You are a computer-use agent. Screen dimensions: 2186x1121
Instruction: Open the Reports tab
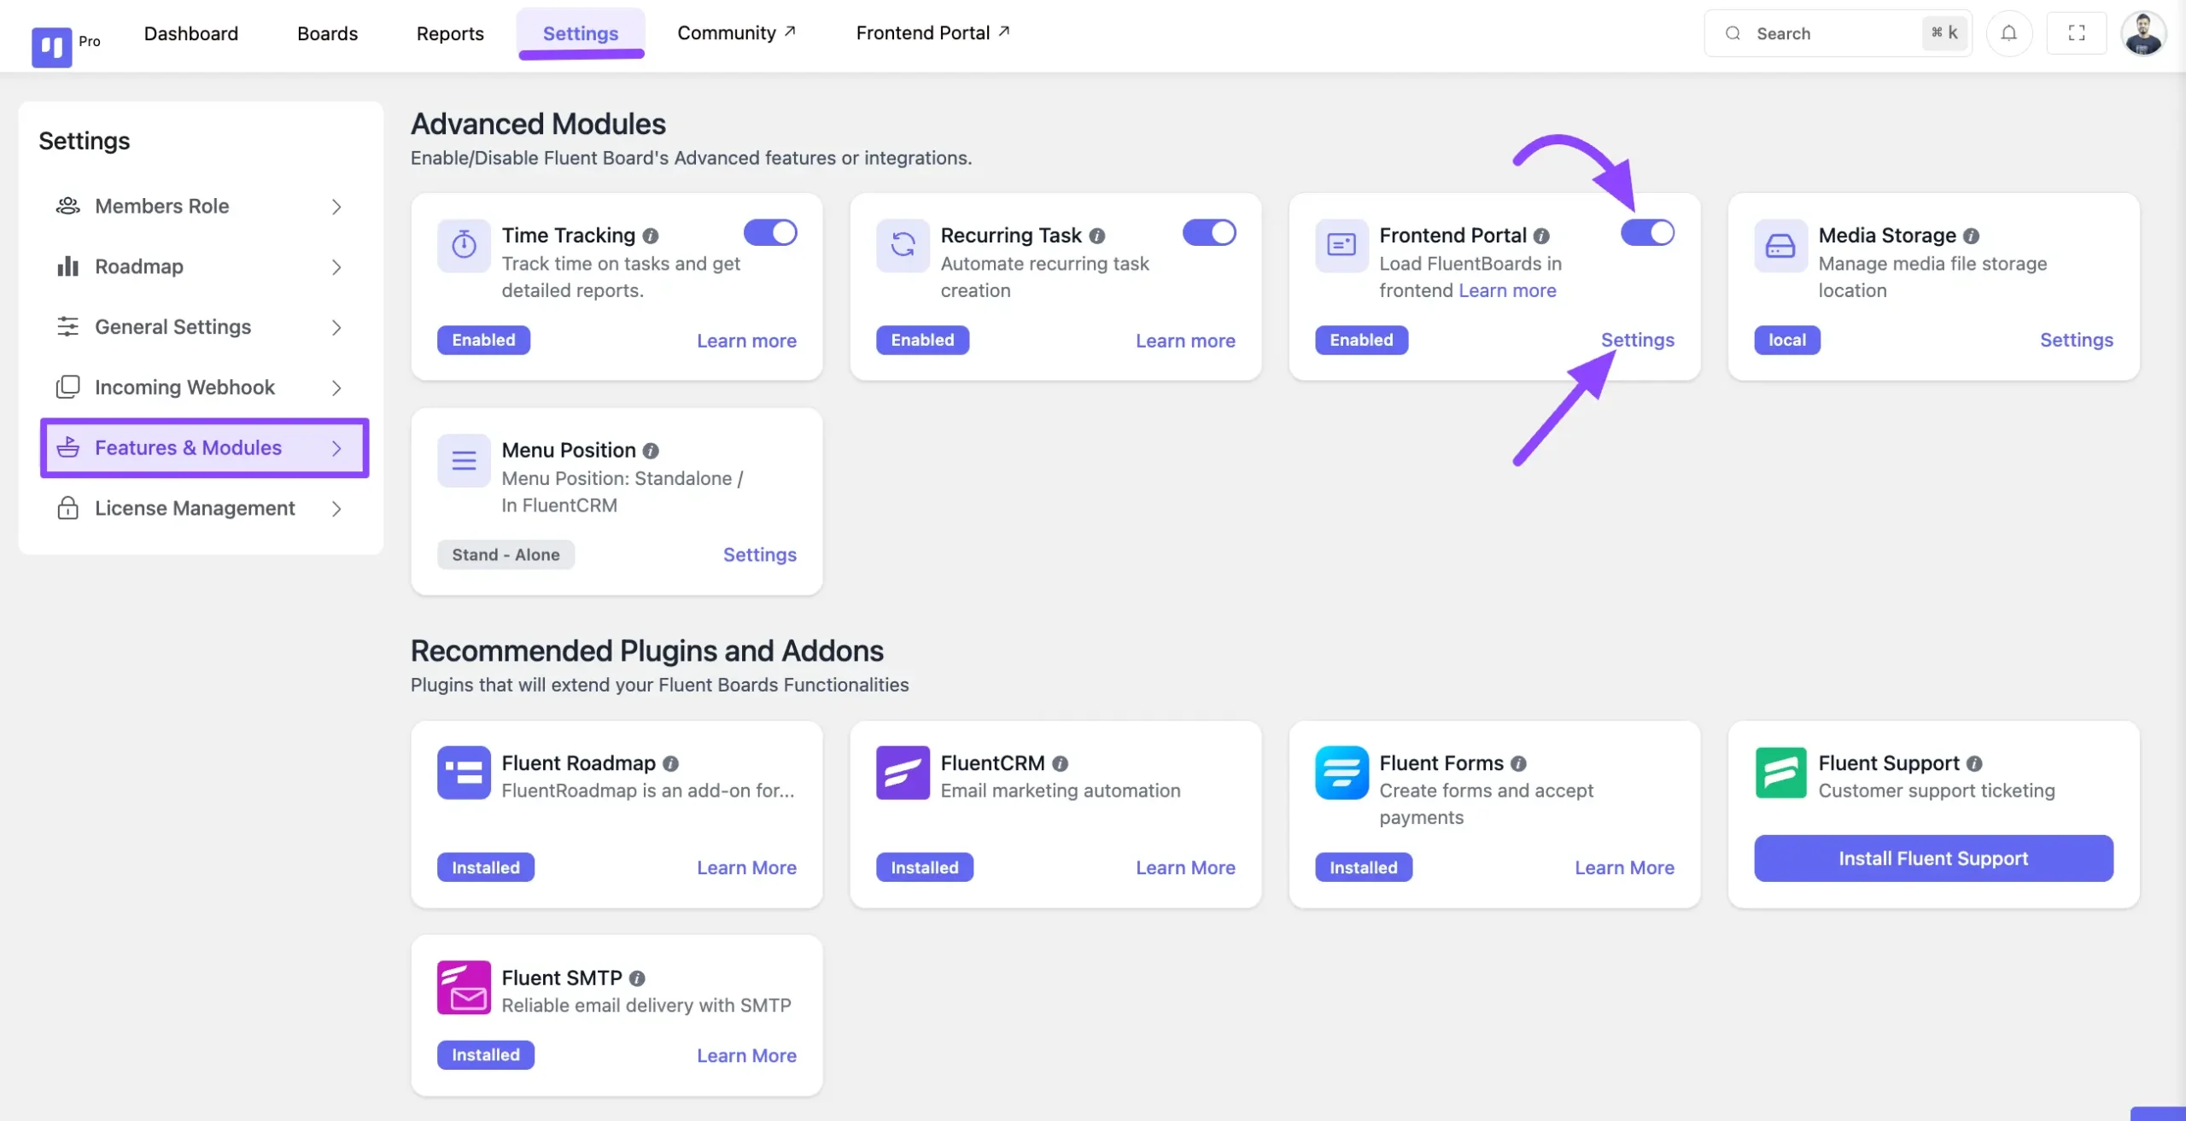(x=450, y=33)
